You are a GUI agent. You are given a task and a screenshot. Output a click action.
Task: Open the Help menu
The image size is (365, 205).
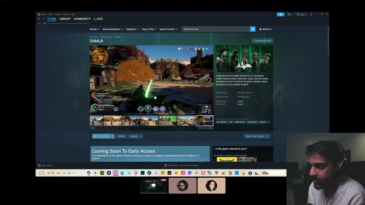tap(73, 14)
